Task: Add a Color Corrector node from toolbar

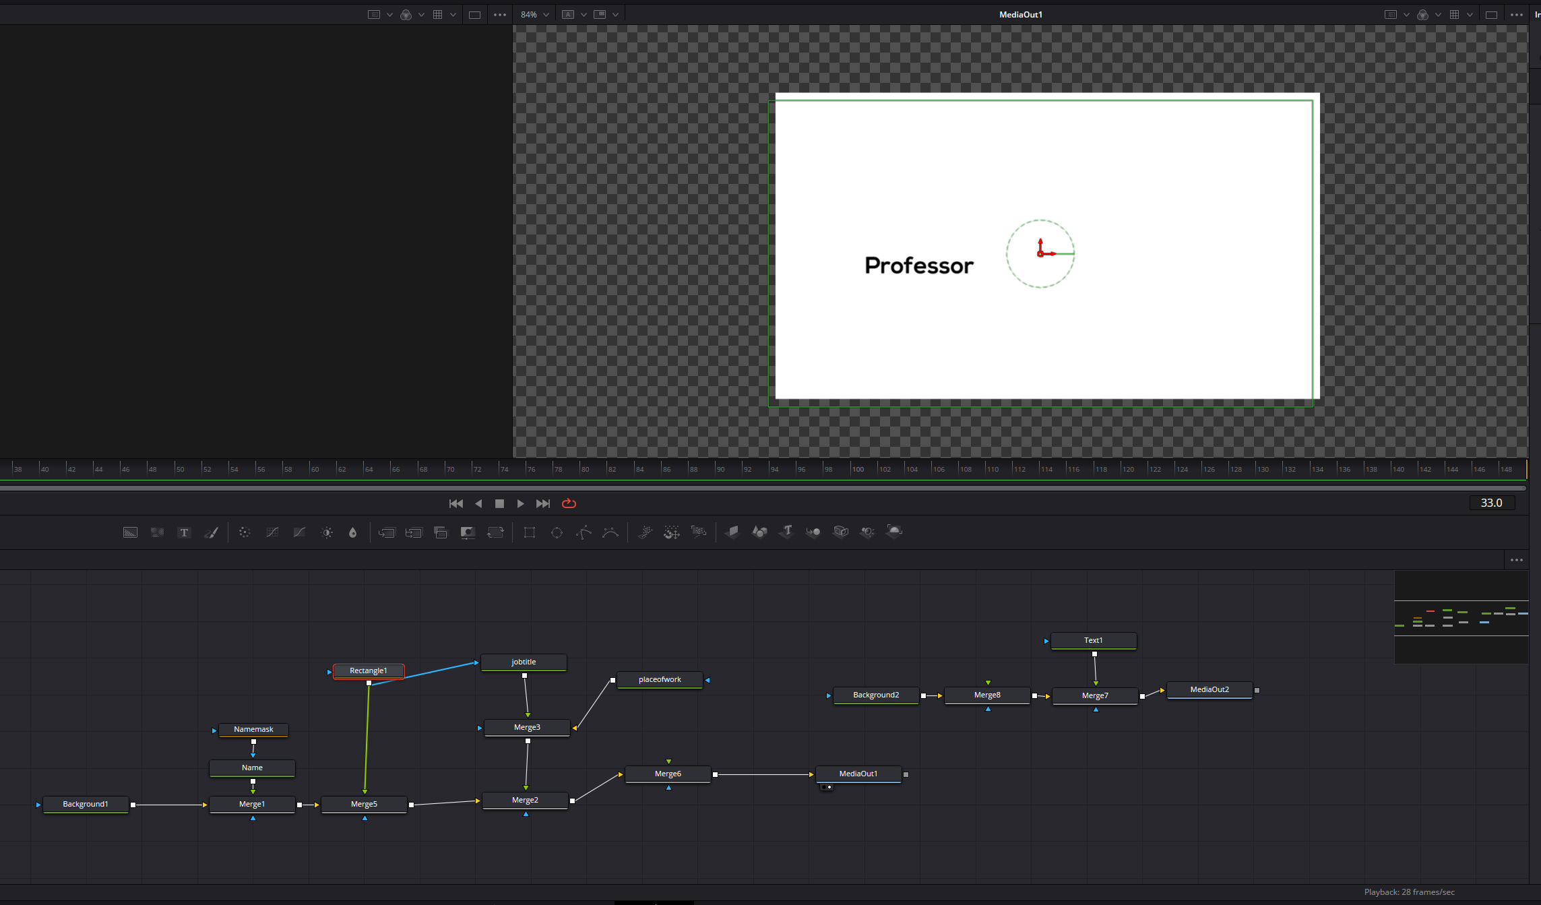Action: [x=245, y=532]
